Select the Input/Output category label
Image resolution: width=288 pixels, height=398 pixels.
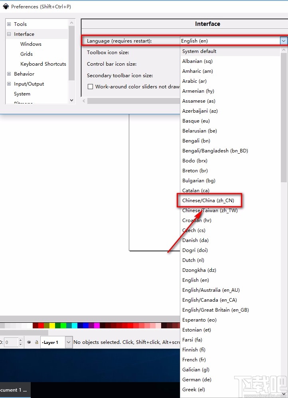29,84
